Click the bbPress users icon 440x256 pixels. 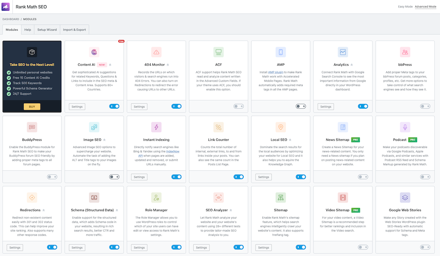405,52
